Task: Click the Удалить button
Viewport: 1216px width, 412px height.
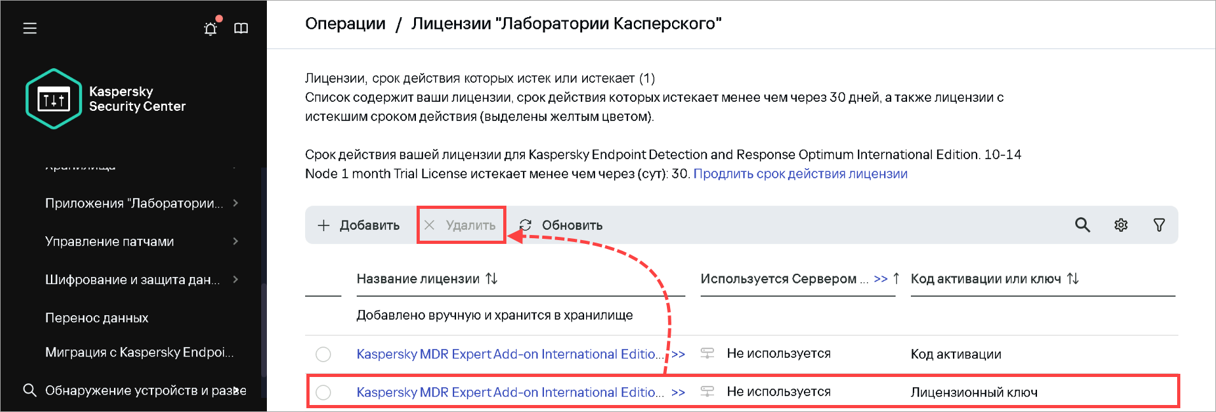Action: click(461, 225)
